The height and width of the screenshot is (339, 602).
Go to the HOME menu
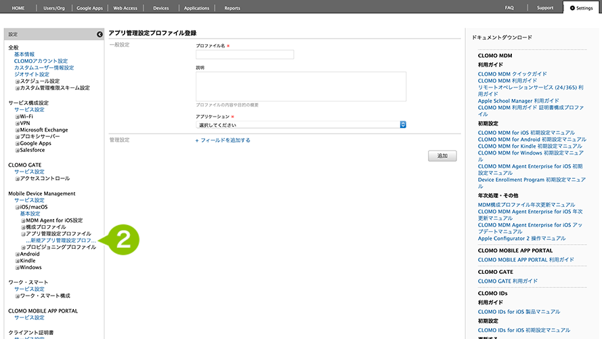18,8
